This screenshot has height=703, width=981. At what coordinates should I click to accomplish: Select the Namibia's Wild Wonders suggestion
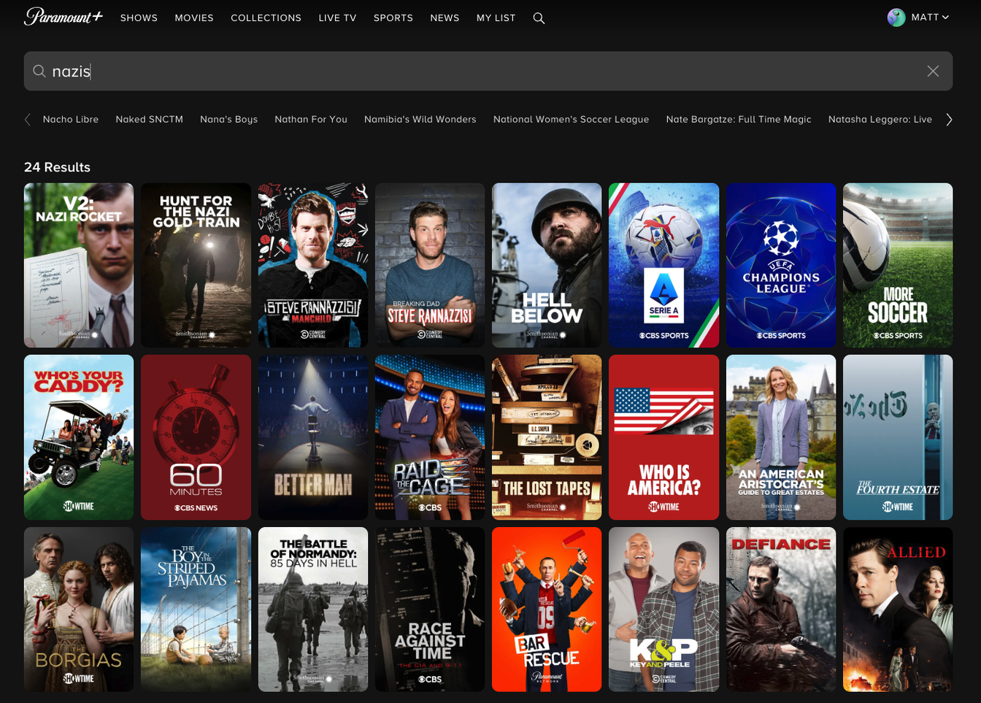click(x=420, y=119)
